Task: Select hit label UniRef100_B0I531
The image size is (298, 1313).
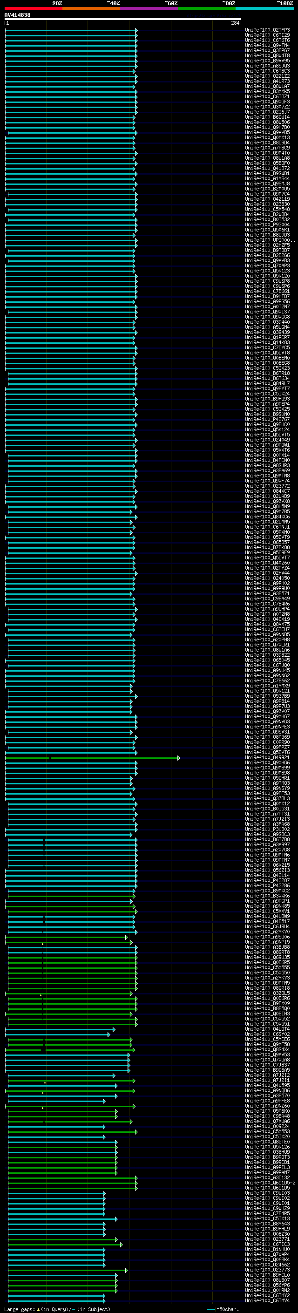Action: (x=267, y=809)
